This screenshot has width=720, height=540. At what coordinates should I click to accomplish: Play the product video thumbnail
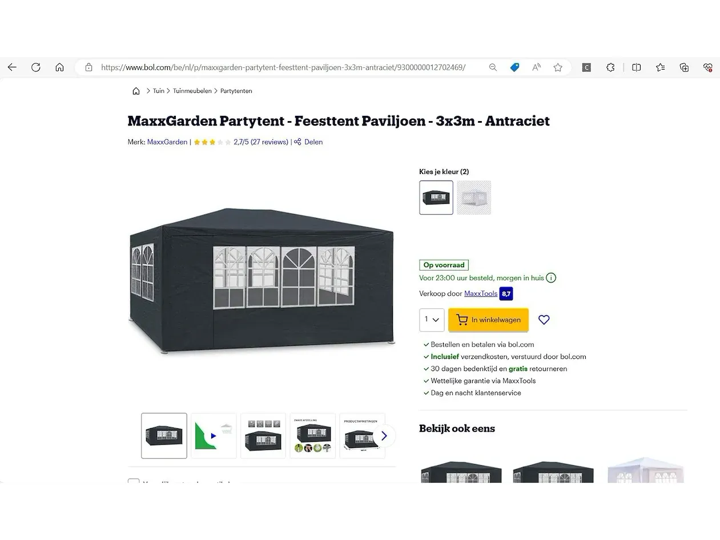pos(214,436)
